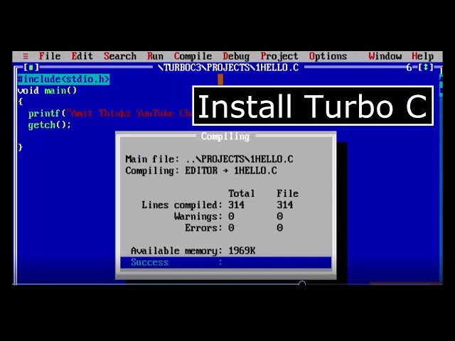Screen dimensions: 455x341
Task: Click the Available memory 1969K value
Action: (x=242, y=251)
